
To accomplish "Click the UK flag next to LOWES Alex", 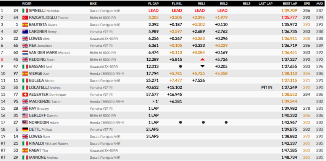I will pyautogui.click(x=25, y=39).
